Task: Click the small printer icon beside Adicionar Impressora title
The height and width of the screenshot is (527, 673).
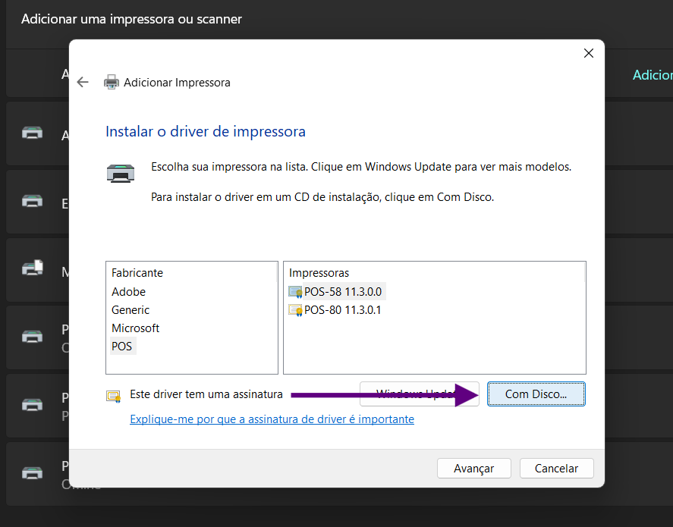Action: click(112, 82)
